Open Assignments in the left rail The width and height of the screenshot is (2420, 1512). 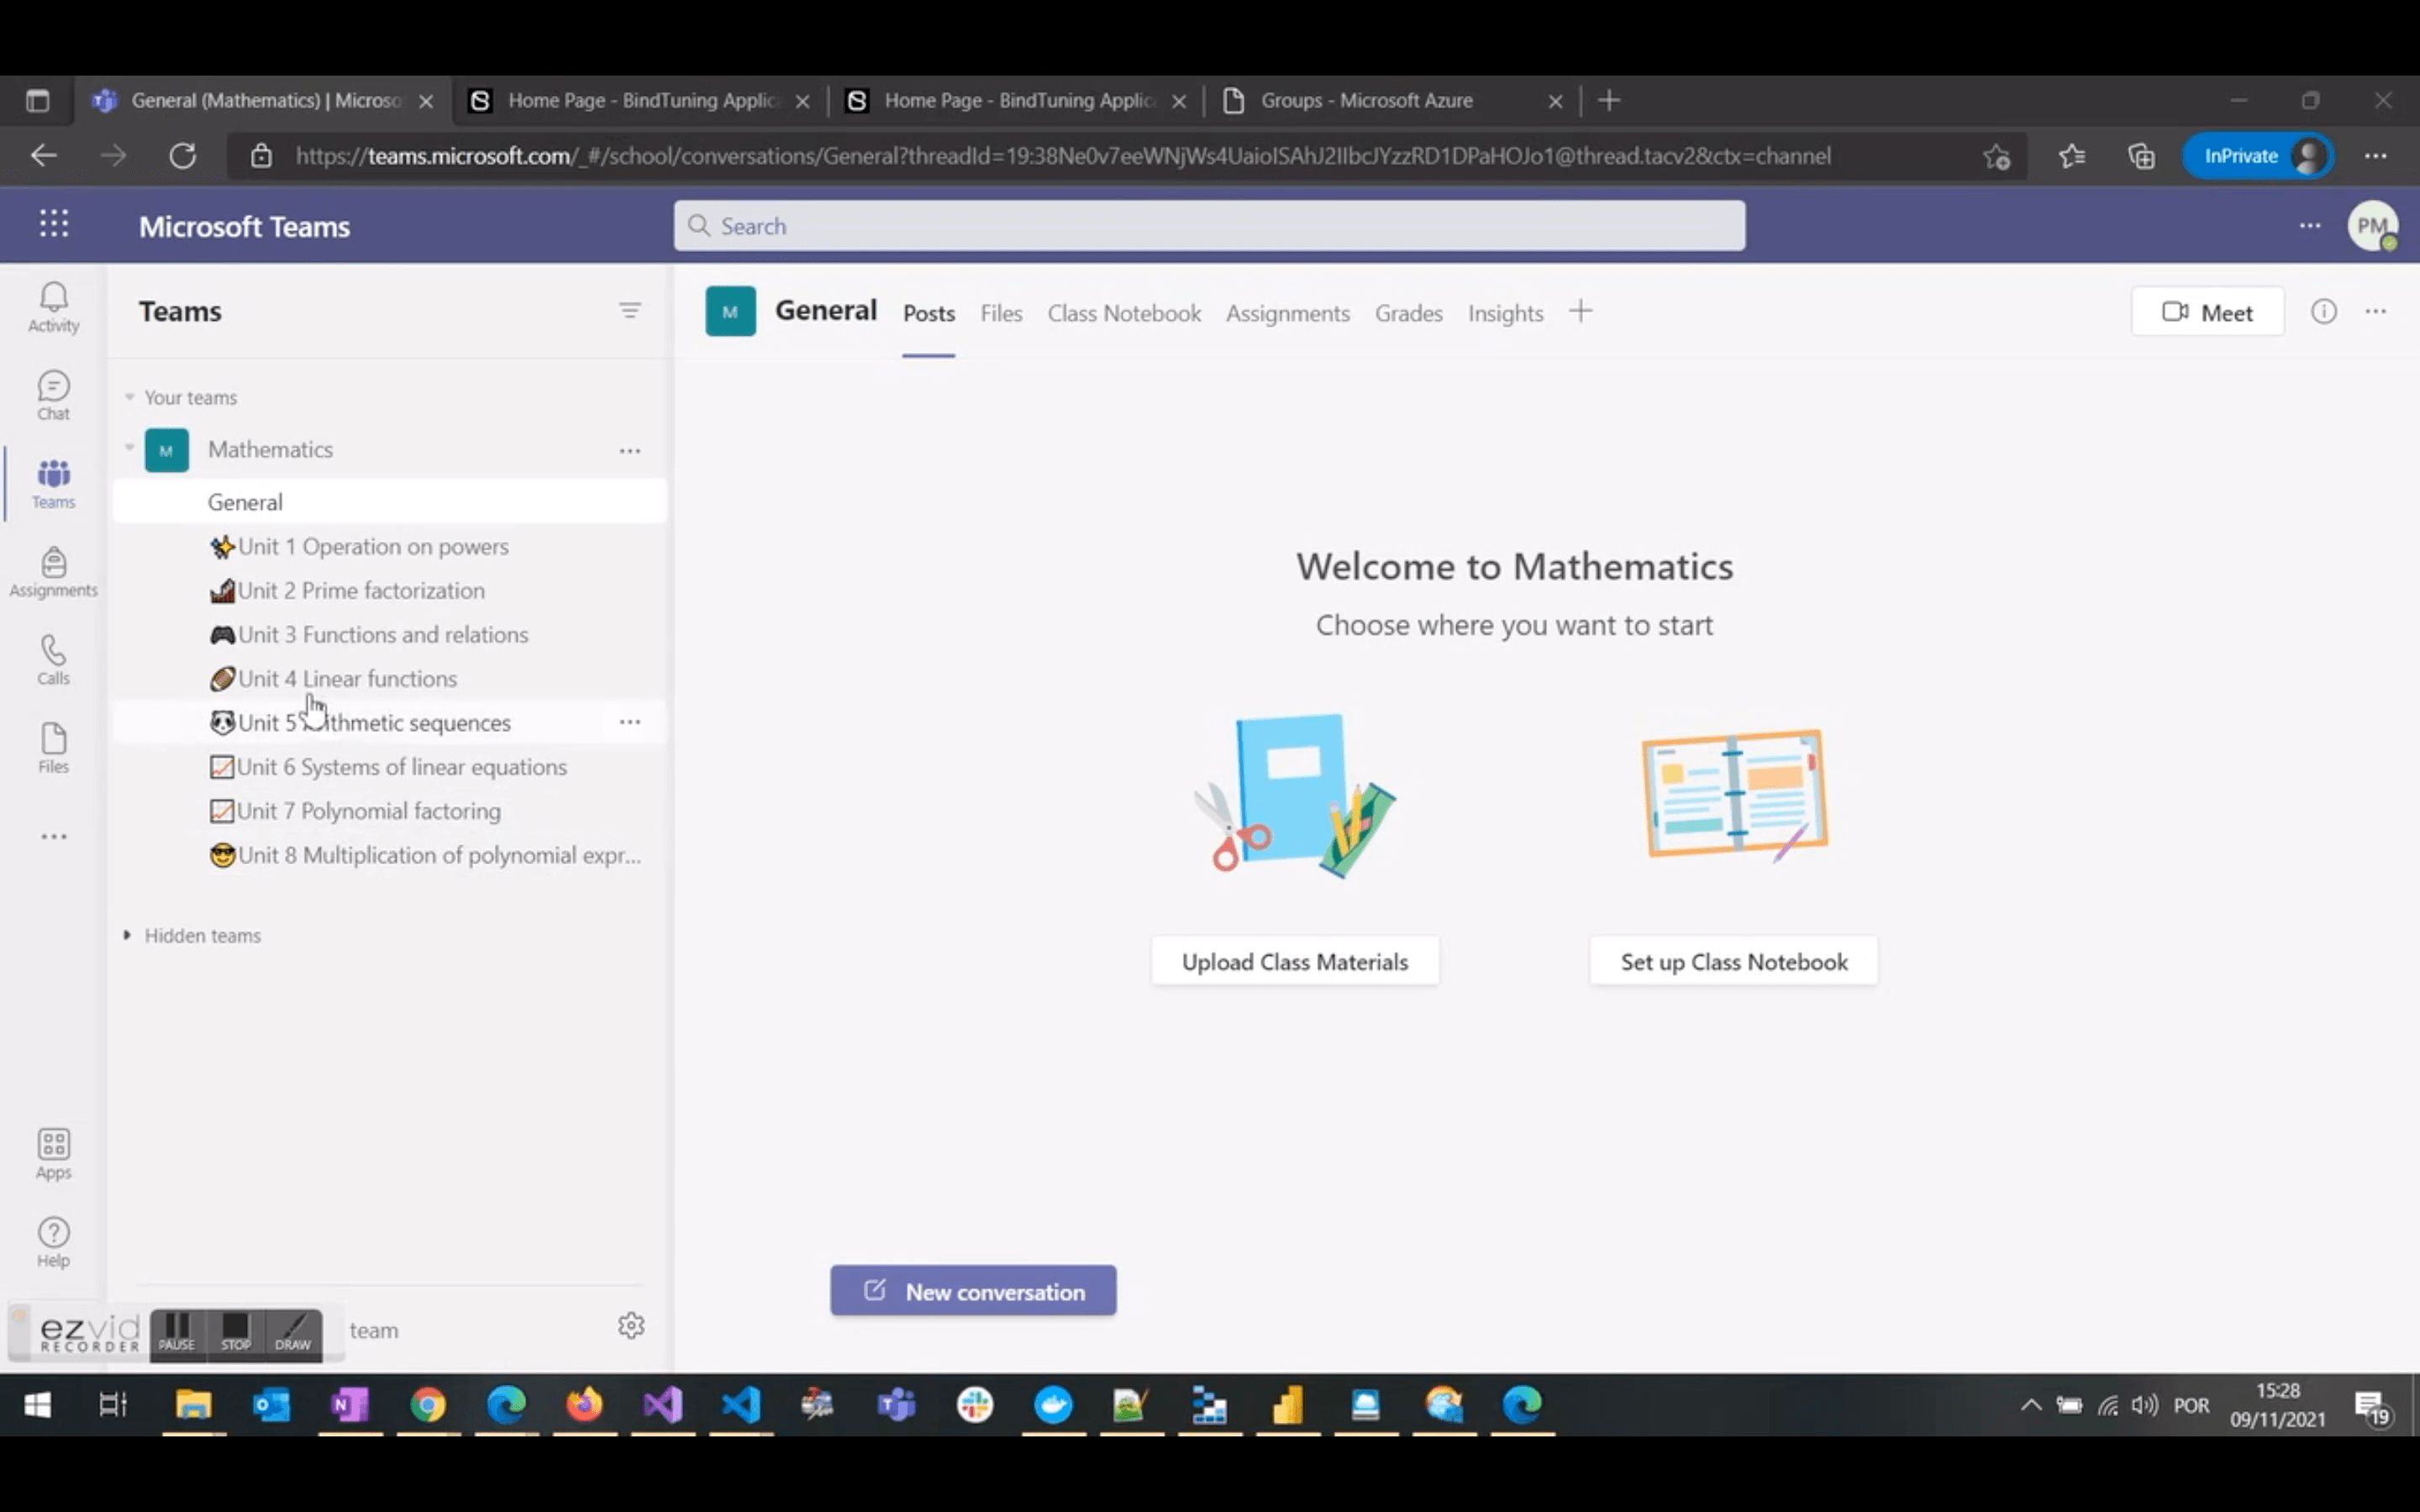(x=53, y=572)
